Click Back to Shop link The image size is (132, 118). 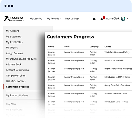point(72,19)
